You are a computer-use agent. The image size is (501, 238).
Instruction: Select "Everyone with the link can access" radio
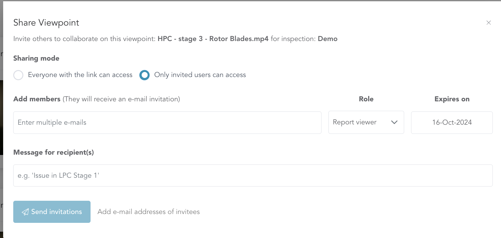click(x=18, y=75)
